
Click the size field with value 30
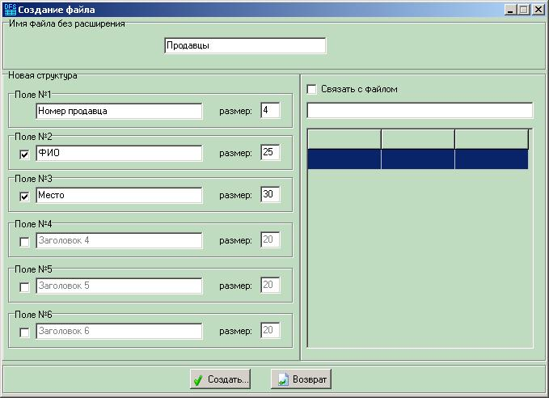click(270, 195)
